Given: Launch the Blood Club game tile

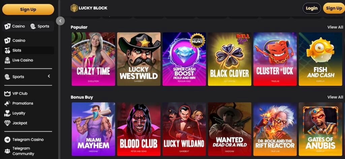Looking at the screenshot, I should coord(139,129).
